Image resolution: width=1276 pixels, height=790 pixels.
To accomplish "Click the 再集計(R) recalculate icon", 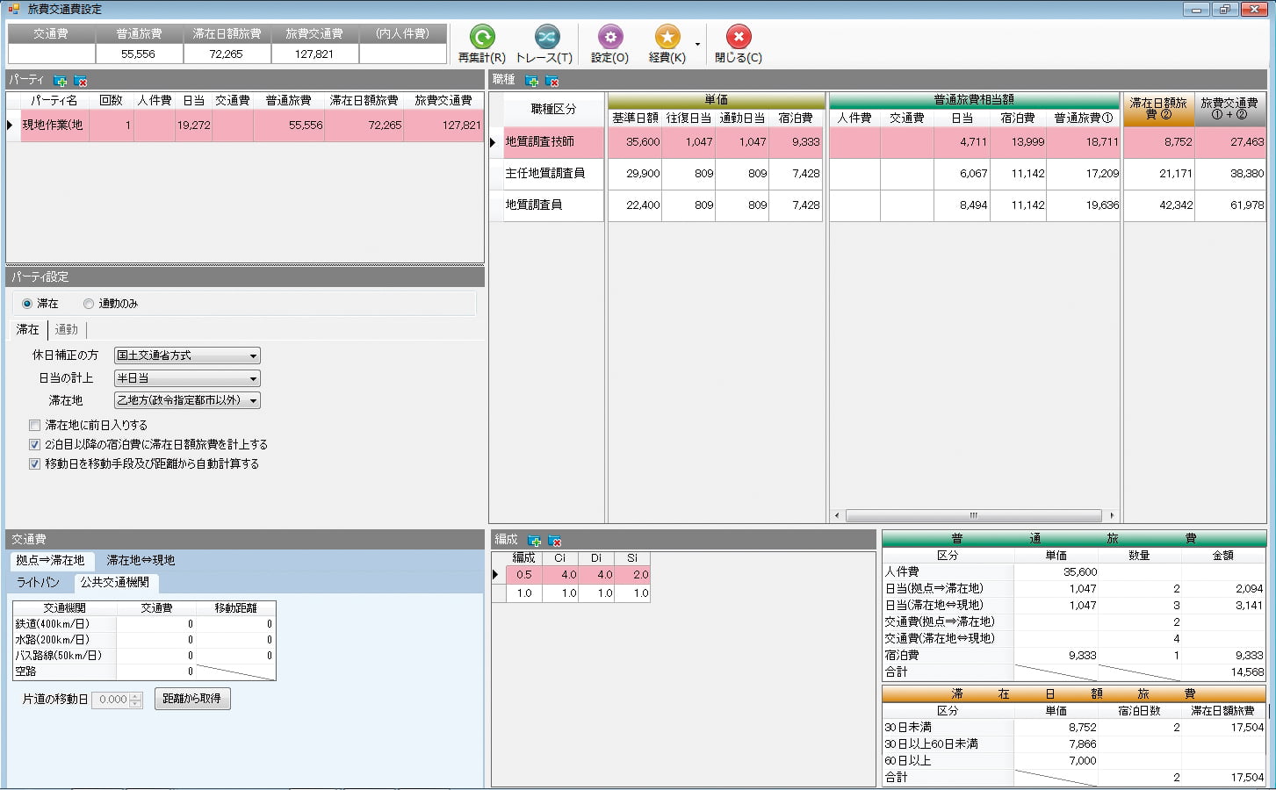I will [481, 37].
